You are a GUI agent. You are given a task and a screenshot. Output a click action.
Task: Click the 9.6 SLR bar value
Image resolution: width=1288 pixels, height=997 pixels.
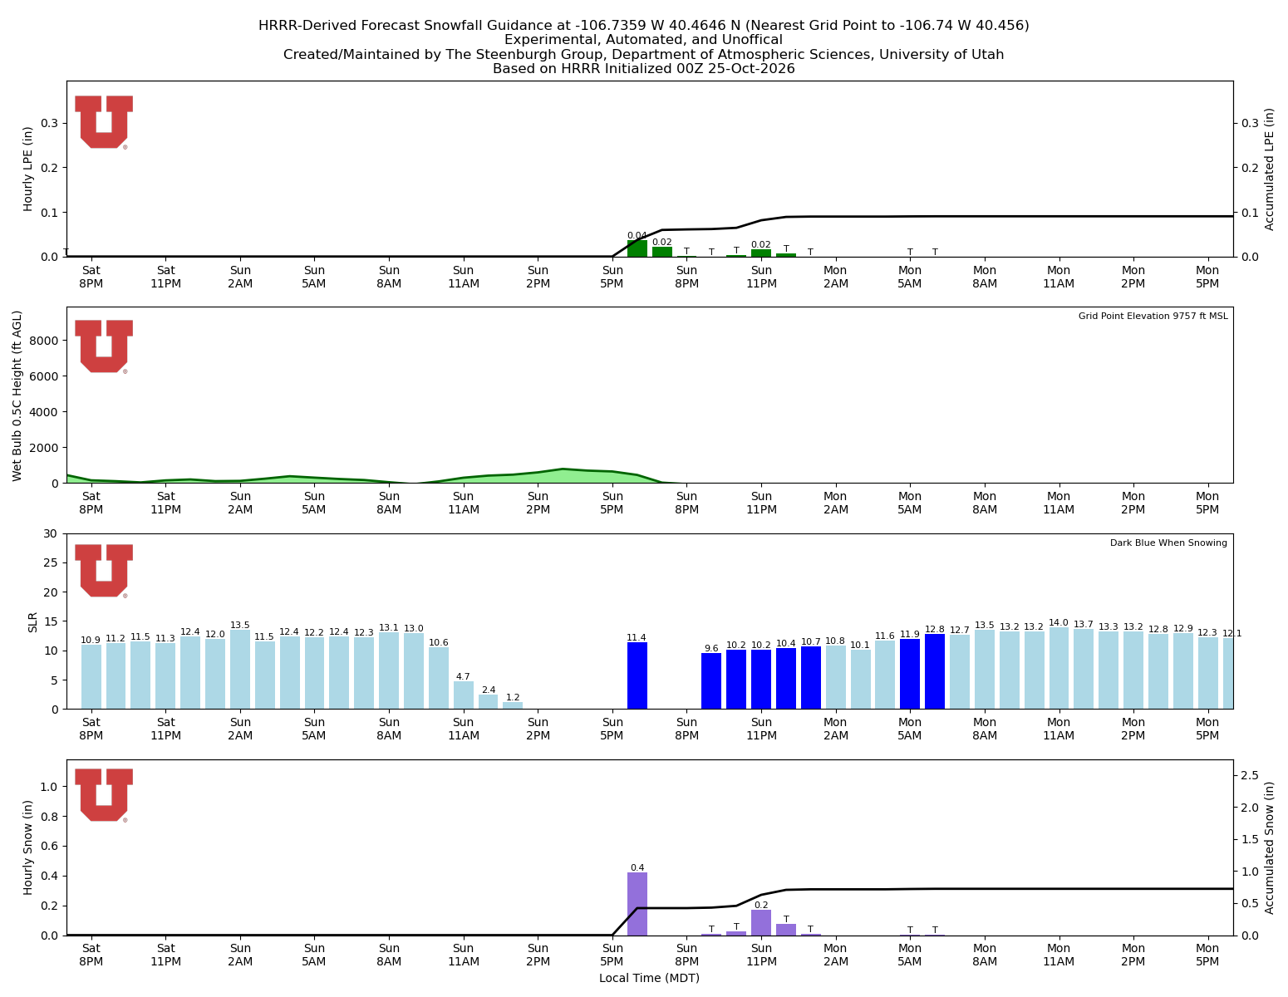coord(711,649)
